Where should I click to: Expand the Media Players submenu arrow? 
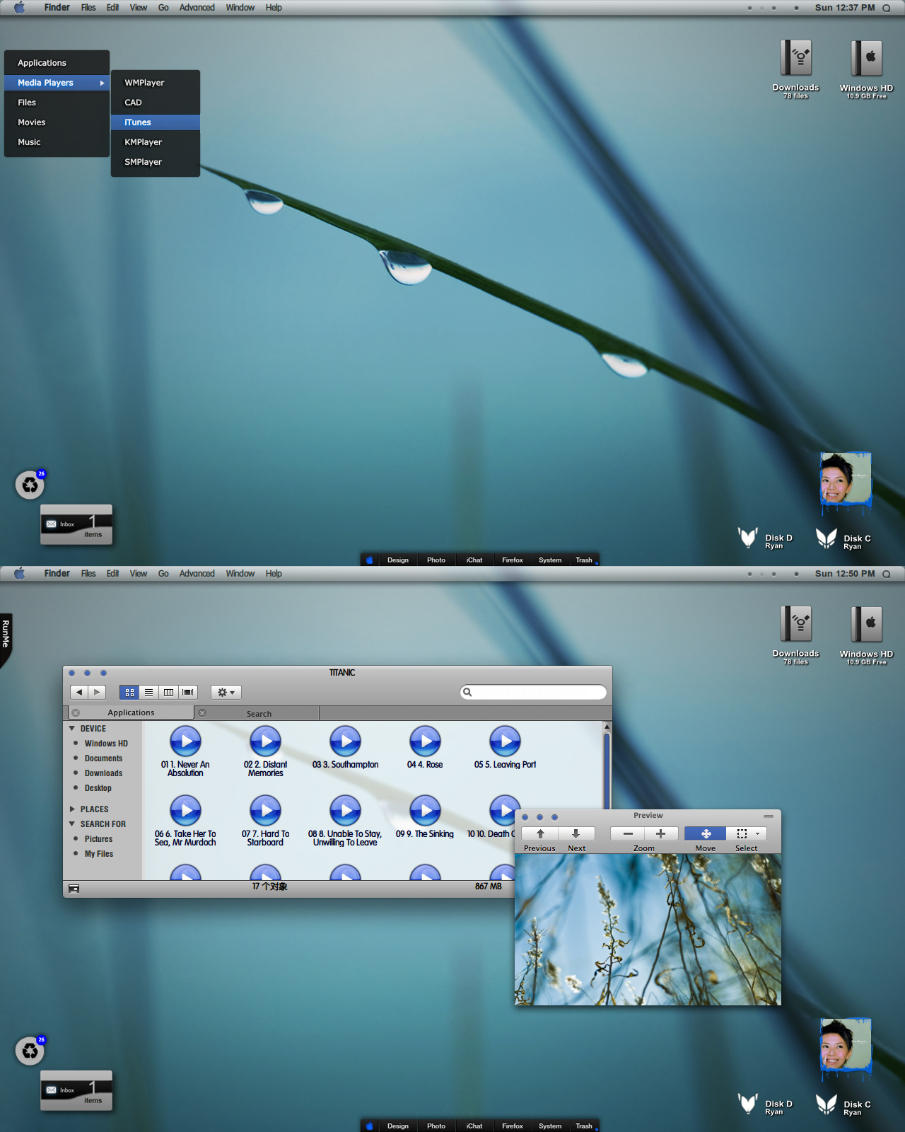coord(102,83)
